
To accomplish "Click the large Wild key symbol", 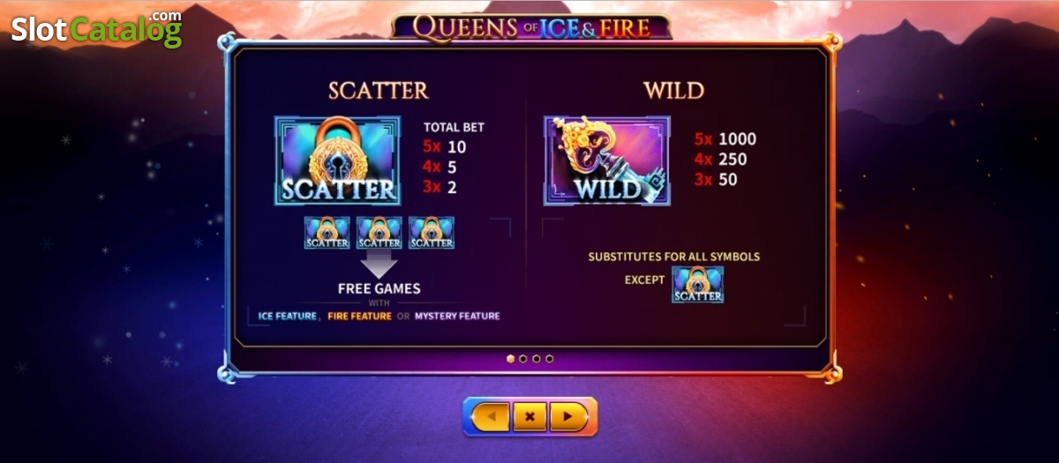I will 606,161.
